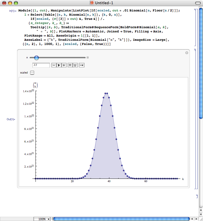
Task: Click the Mathematica icon in the title bar
Action: point(91,3)
